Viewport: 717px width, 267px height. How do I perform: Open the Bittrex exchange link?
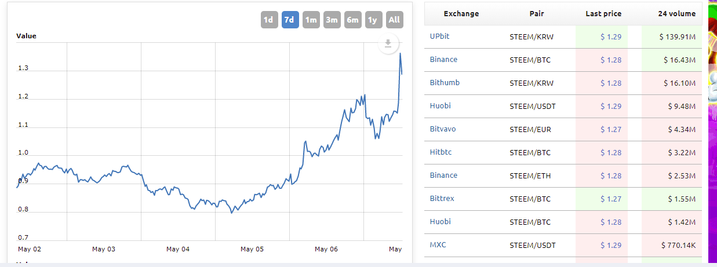442,199
